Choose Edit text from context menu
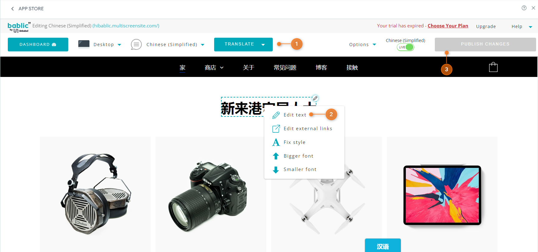 tap(295, 115)
